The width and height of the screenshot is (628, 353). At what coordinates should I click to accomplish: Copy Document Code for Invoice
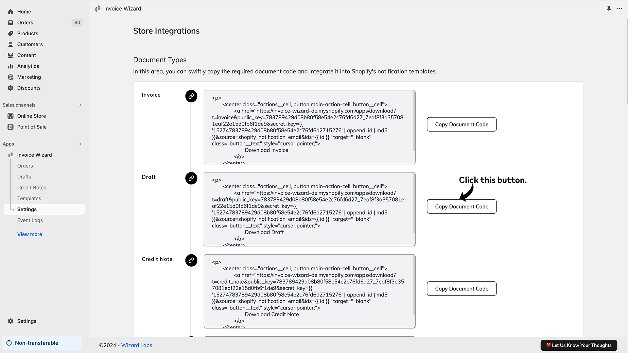462,125
